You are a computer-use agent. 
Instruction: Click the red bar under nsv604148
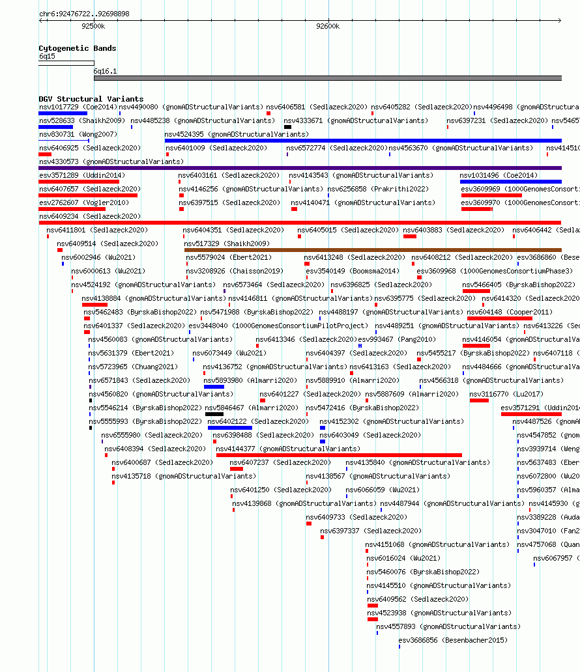[500, 318]
